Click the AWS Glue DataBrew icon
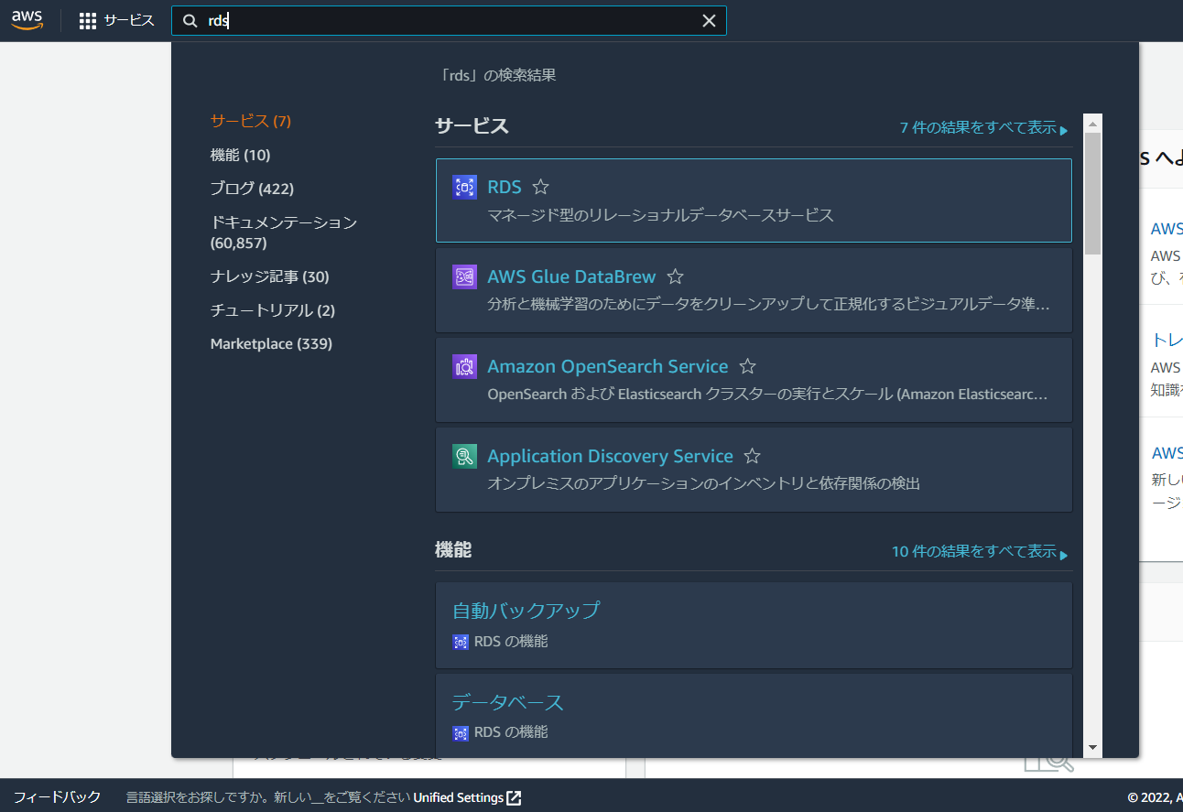This screenshot has width=1183, height=812. [x=464, y=276]
